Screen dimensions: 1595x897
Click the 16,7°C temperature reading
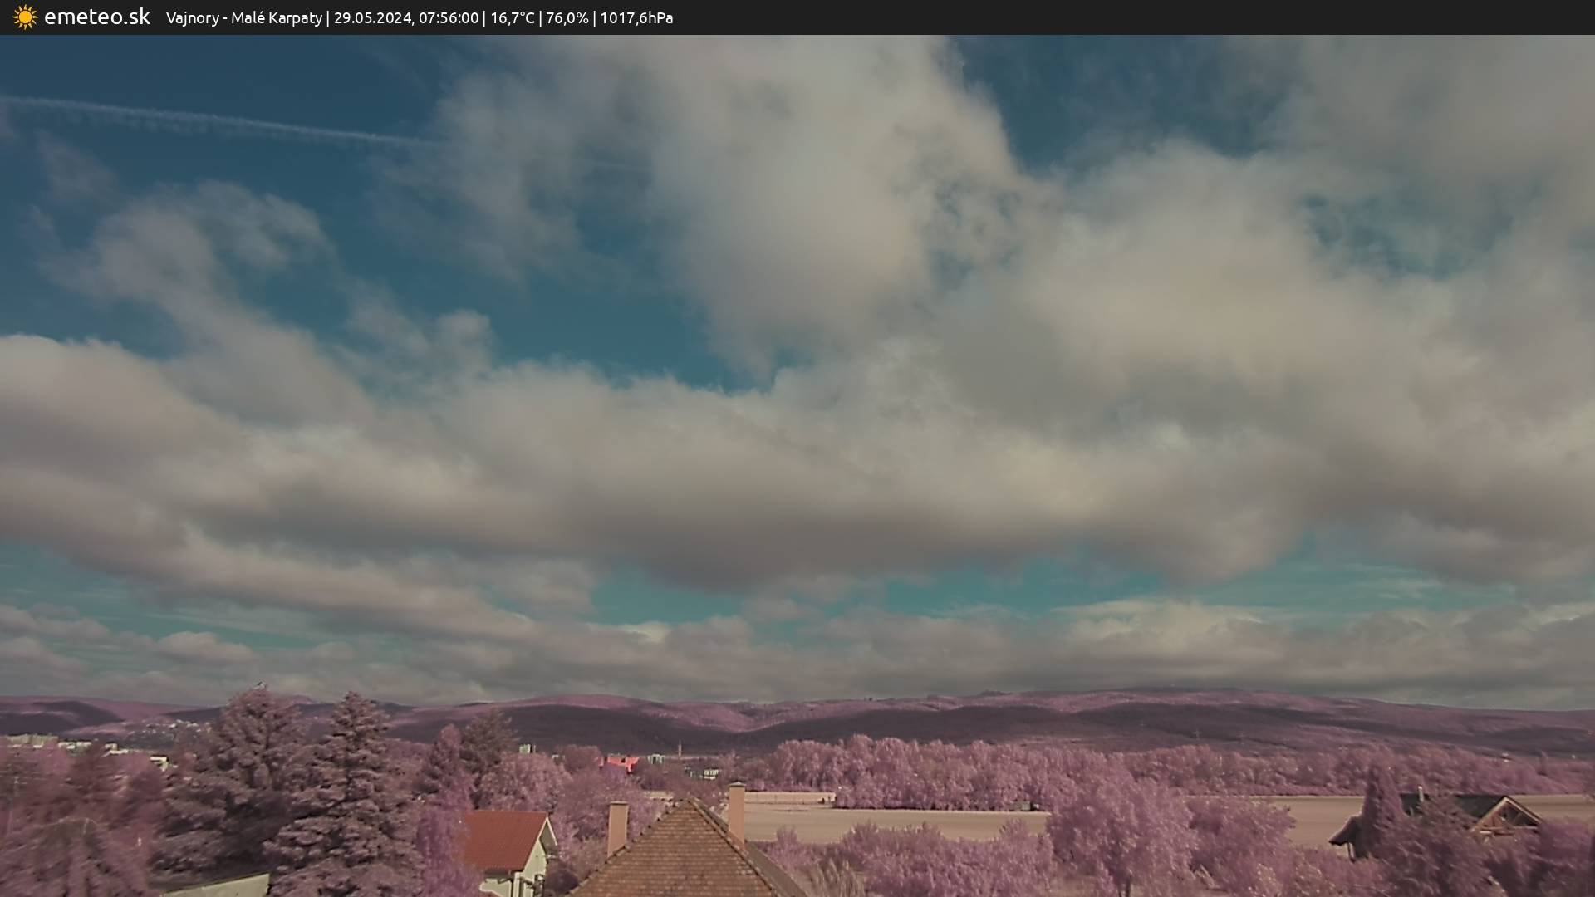coord(513,18)
